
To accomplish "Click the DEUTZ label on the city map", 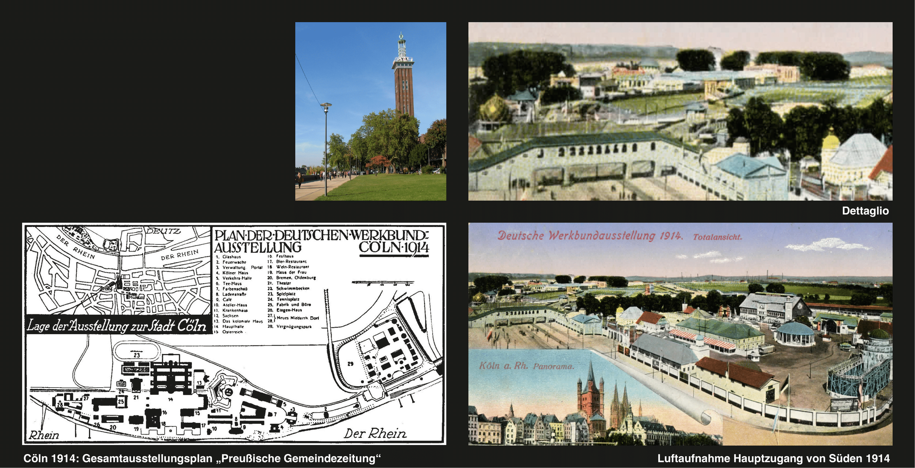I will point(164,231).
